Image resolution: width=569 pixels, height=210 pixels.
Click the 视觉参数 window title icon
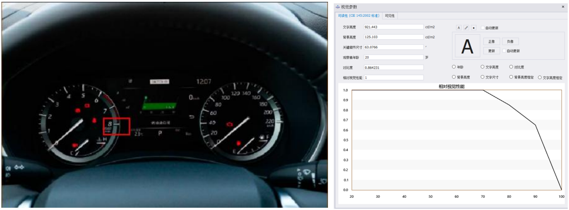coord(338,7)
